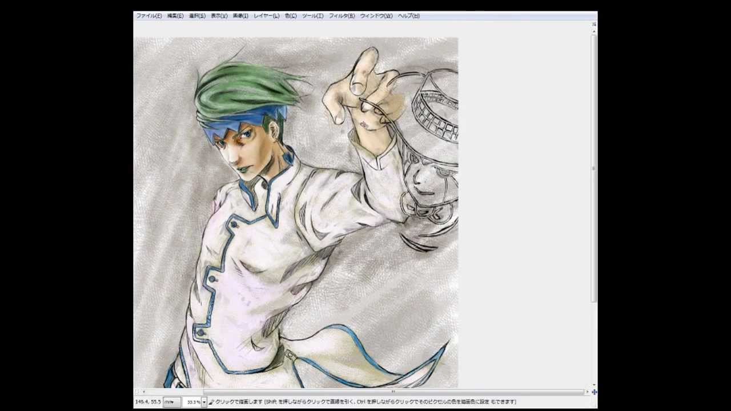
Task: Open the 色(C) menu
Action: pos(291,16)
